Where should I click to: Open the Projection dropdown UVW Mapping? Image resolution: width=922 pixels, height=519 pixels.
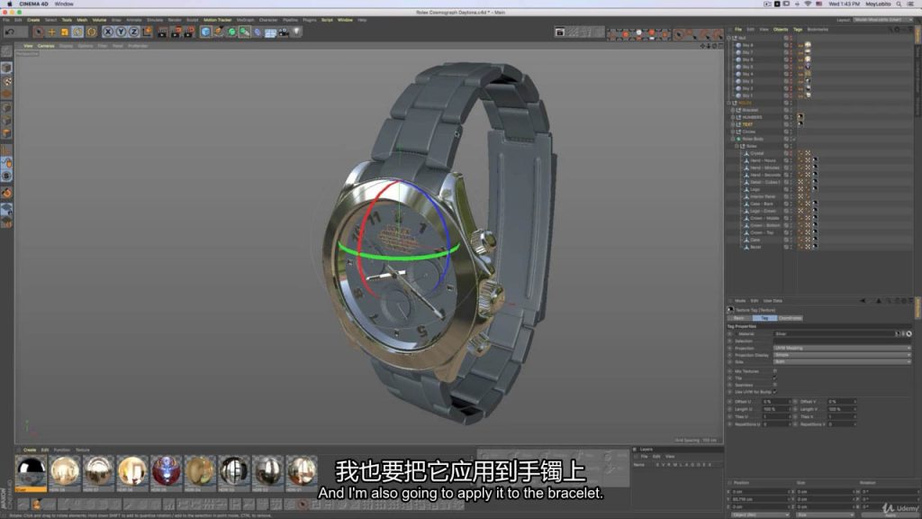click(x=842, y=349)
